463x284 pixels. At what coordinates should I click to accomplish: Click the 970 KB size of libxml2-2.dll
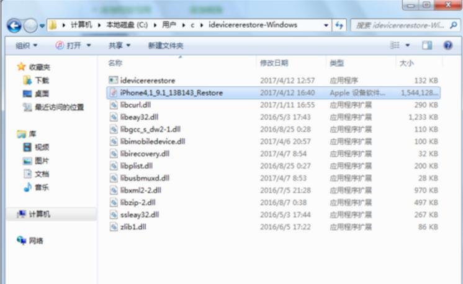[426, 190]
